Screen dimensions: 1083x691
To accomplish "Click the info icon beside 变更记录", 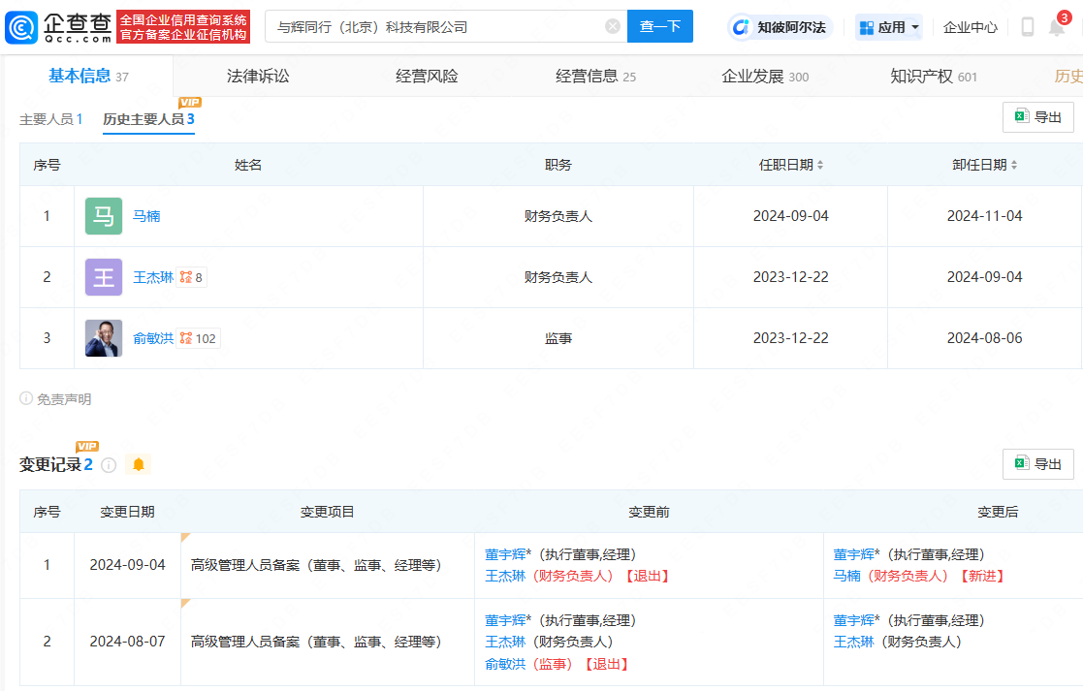I will (x=108, y=464).
